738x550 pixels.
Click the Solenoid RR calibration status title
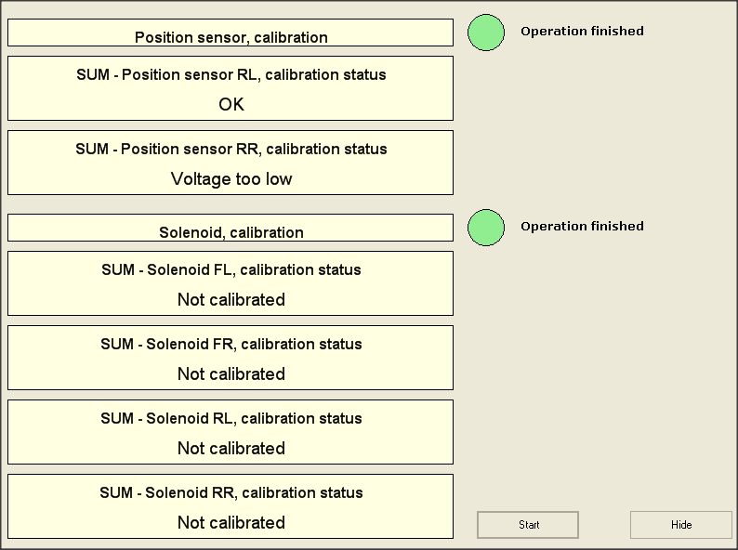tap(231, 492)
